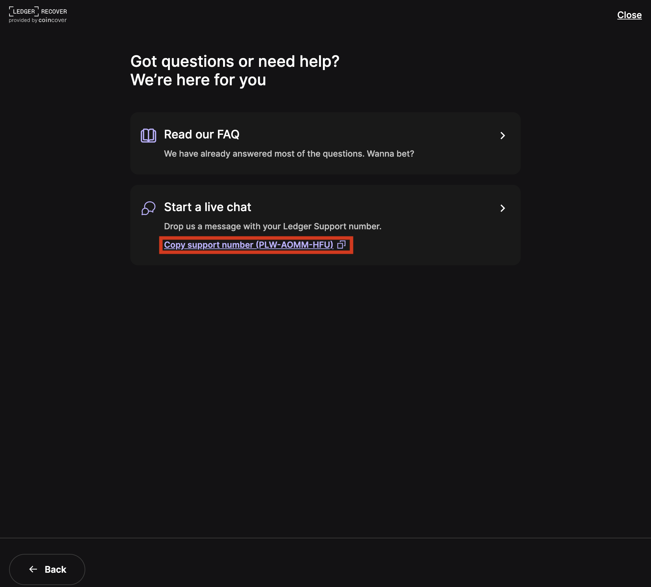Click the 'We're here for you' heading line
651x587 pixels.
pyautogui.click(x=198, y=80)
